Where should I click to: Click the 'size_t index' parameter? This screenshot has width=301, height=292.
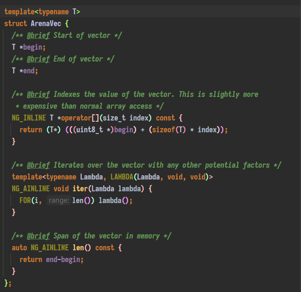coord(126,118)
